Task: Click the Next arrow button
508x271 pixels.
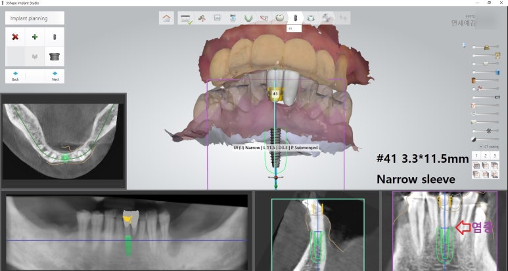Action: point(55,75)
